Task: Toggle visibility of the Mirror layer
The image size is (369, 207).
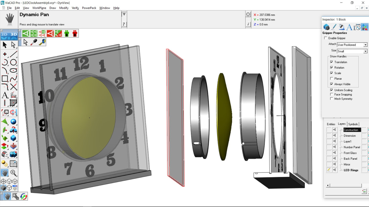Action: point(334,164)
